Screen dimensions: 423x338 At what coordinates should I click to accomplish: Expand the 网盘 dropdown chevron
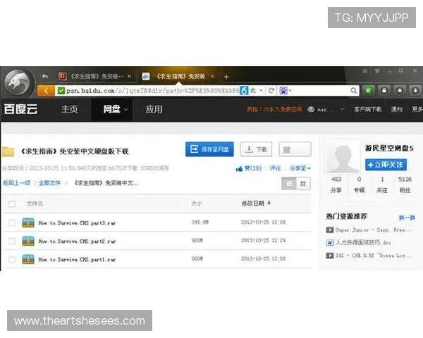pos(125,110)
